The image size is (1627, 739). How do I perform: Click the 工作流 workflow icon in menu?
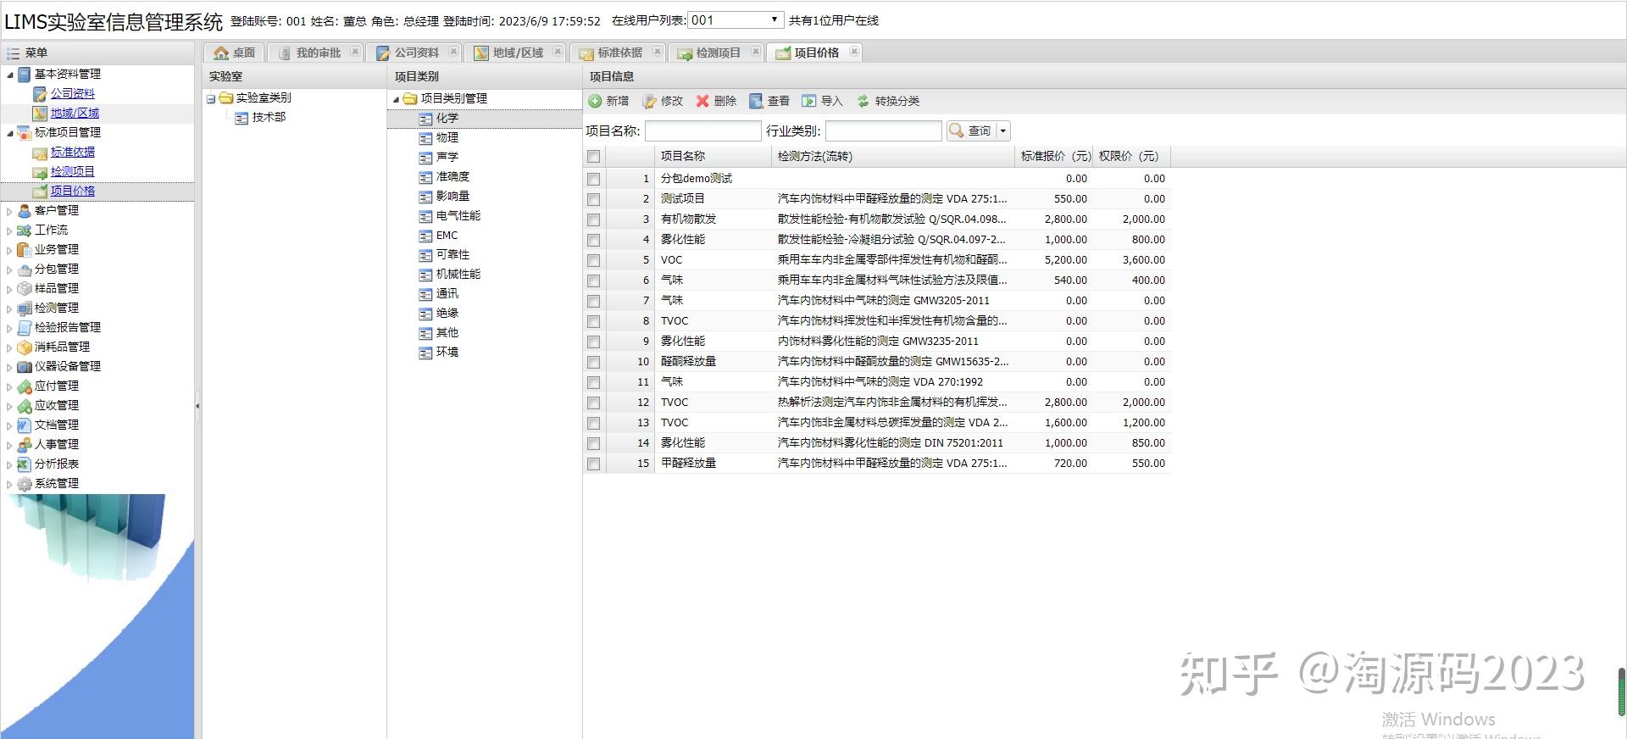tap(25, 230)
